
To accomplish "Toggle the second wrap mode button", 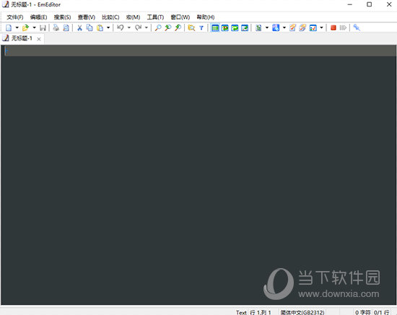I will click(224, 27).
